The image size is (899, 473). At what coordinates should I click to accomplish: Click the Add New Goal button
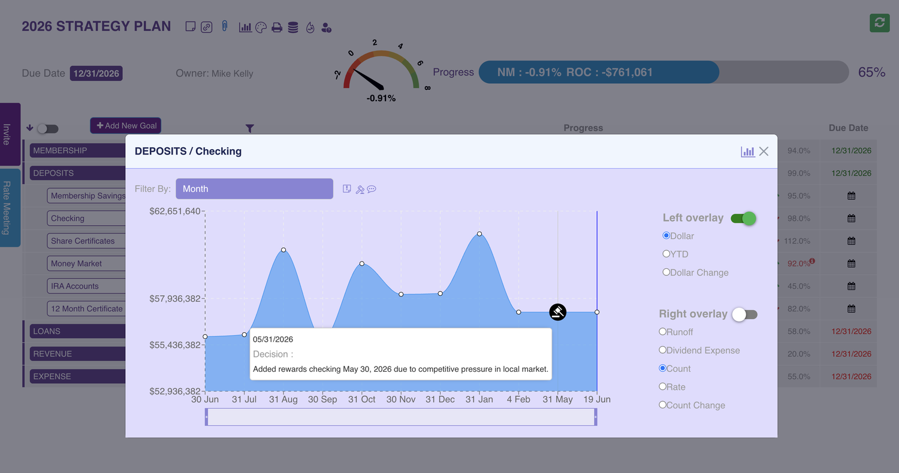tap(126, 126)
